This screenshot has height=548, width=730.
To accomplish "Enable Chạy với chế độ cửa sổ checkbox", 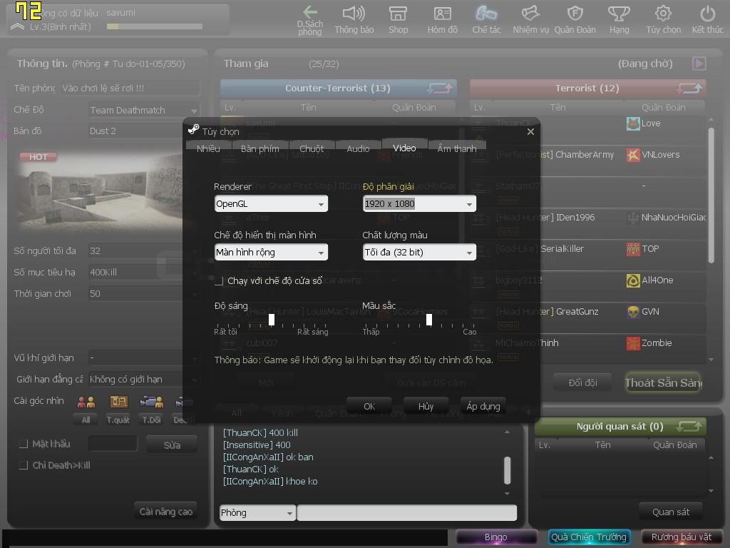I will pyautogui.click(x=219, y=281).
